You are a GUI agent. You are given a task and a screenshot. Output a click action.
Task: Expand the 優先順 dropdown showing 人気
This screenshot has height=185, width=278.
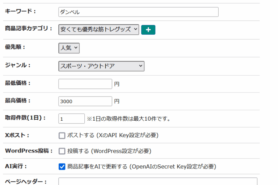69,48
